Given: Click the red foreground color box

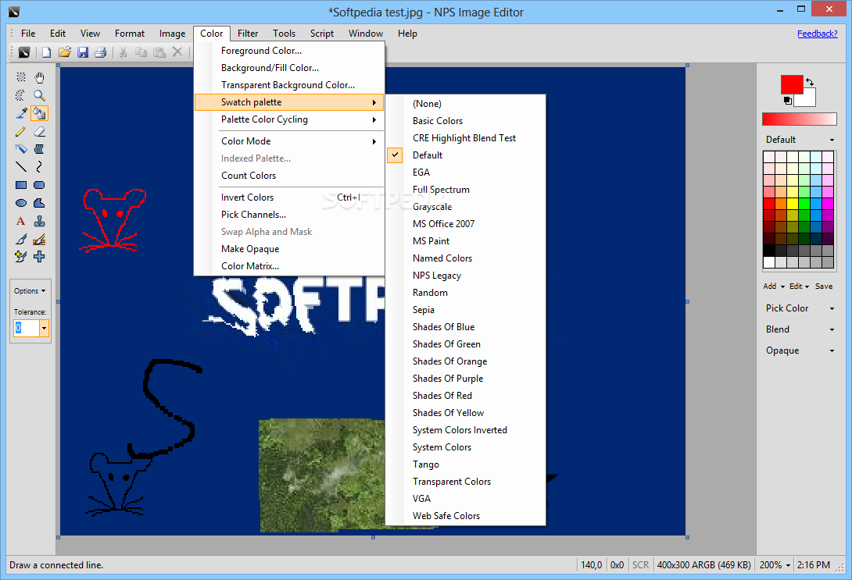Looking at the screenshot, I should [792, 85].
